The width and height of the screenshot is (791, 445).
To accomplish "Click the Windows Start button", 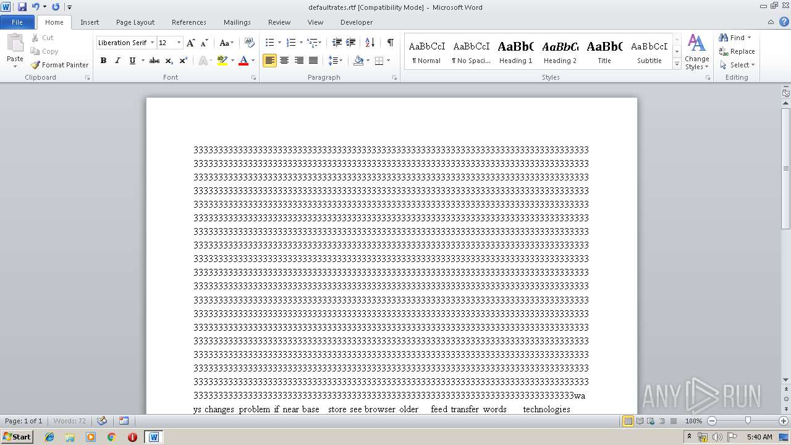I will [x=17, y=437].
